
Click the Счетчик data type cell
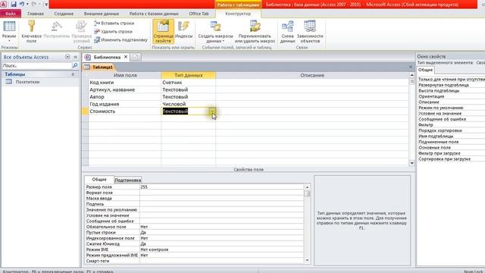[188, 83]
